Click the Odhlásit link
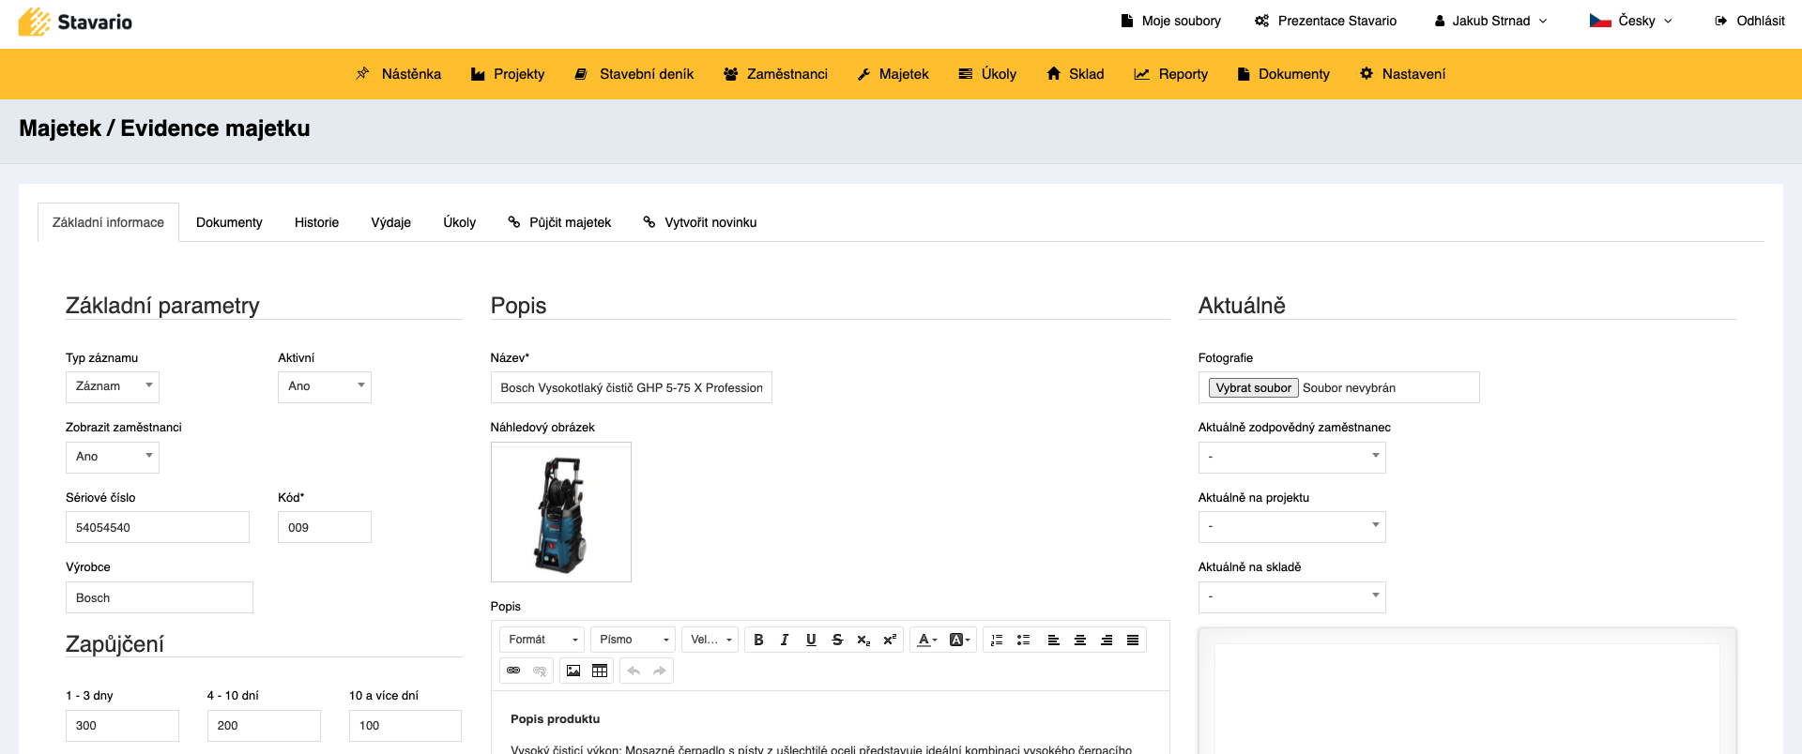The width and height of the screenshot is (1802, 754). 1749,21
